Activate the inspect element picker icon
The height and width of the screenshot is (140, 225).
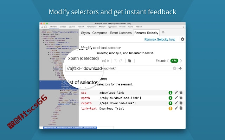(42, 27)
